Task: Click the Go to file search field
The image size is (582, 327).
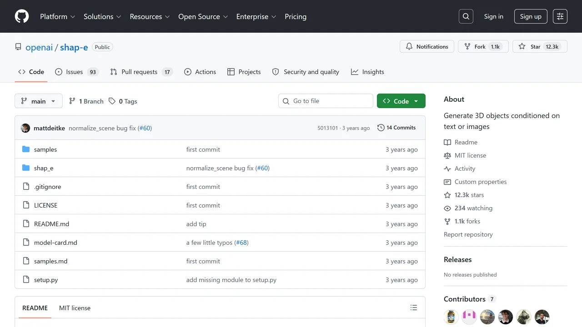Action: click(326, 101)
